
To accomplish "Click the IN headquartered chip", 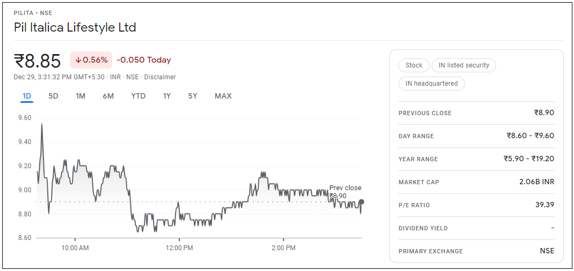I will point(432,83).
